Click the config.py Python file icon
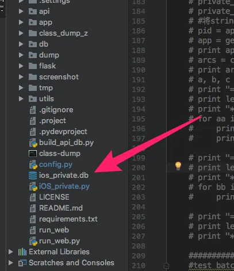The height and width of the screenshot is (271, 234). tap(33, 165)
